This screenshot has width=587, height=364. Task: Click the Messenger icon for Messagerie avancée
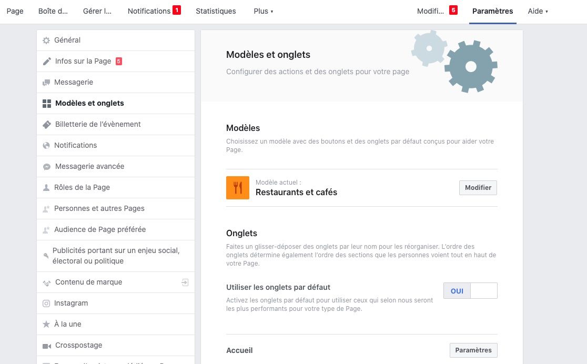pyautogui.click(x=46, y=167)
